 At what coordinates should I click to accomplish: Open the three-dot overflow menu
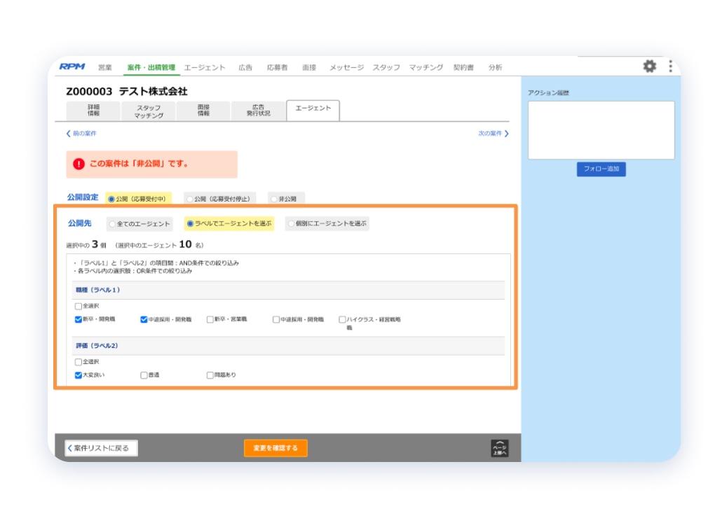coord(670,66)
